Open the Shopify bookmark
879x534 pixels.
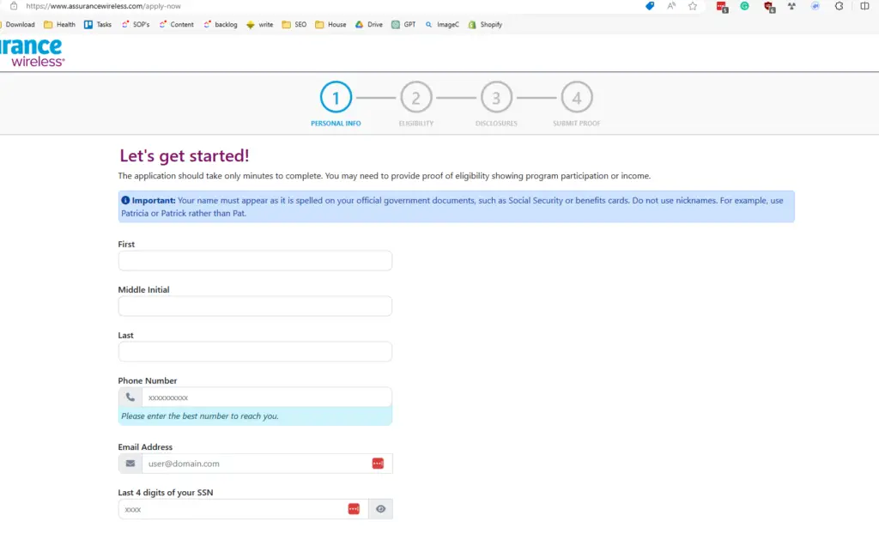click(x=486, y=25)
